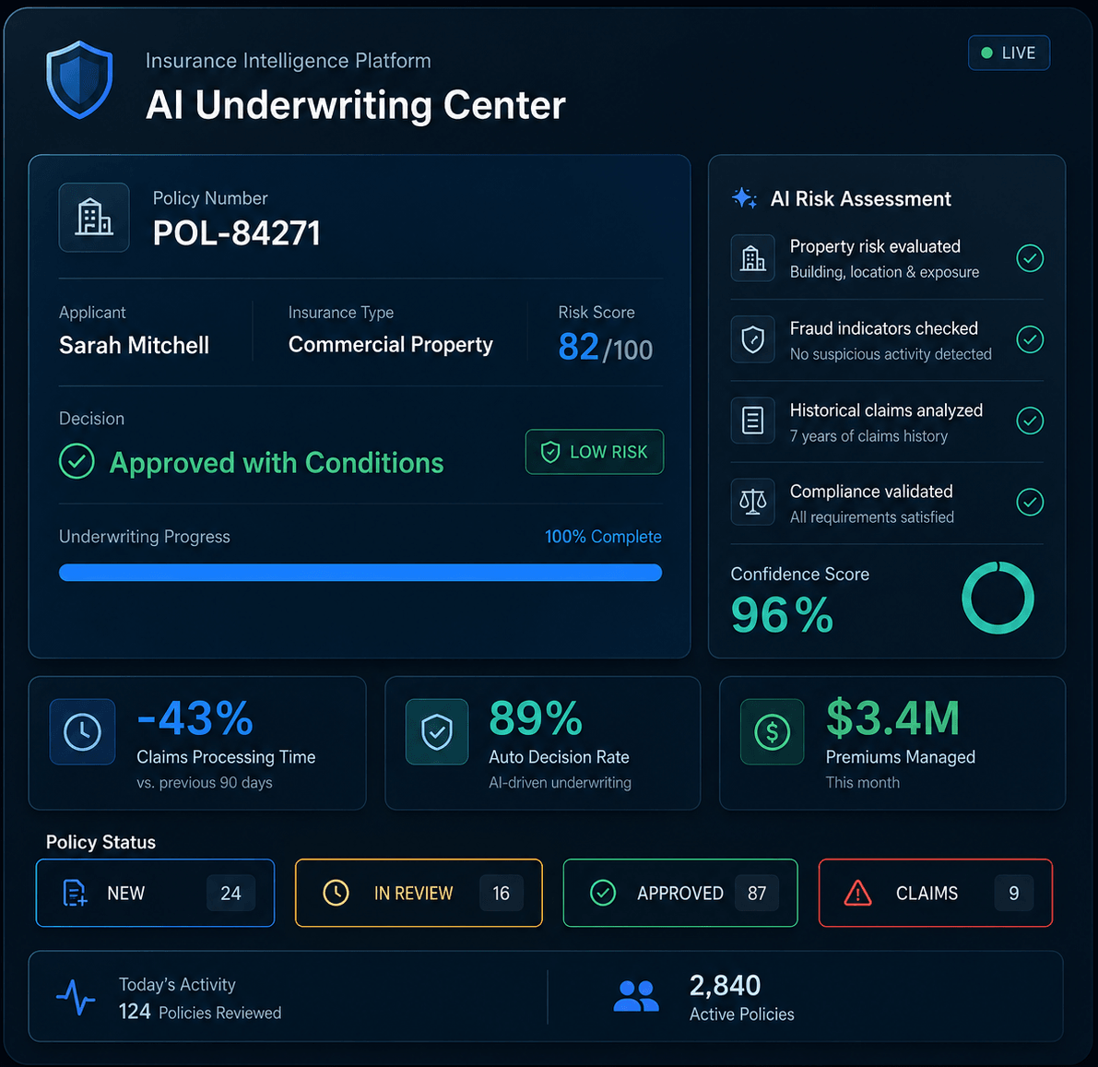The height and width of the screenshot is (1067, 1098).
Task: Open the CLAIMS policy status card
Action: [x=936, y=893]
